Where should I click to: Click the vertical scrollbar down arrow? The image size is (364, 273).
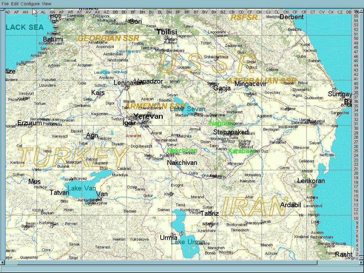pyautogui.click(x=361, y=258)
